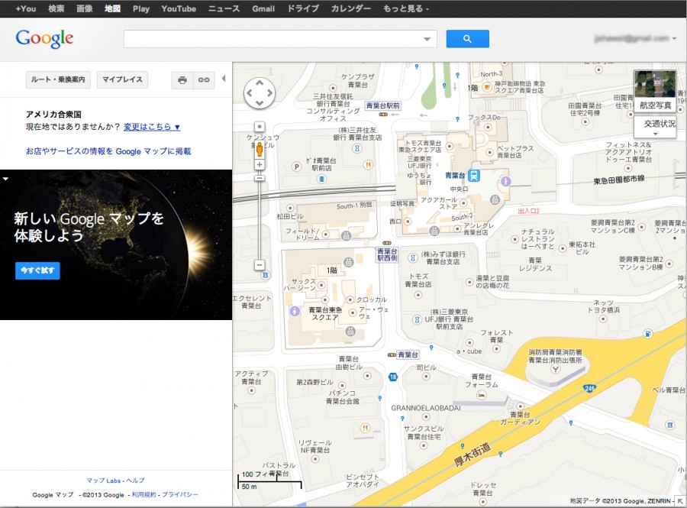687x508 pixels.
Task: Click the hotel icon at 青葉台フォーラム
Action: (482, 395)
